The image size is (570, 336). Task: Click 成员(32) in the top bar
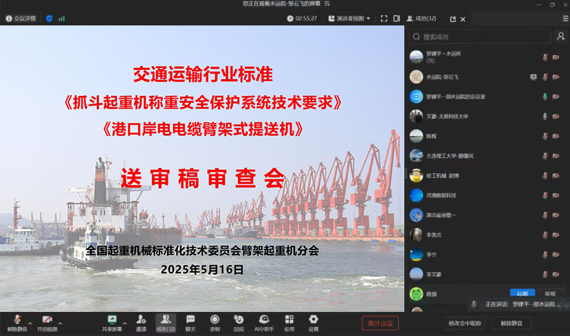pos(421,19)
